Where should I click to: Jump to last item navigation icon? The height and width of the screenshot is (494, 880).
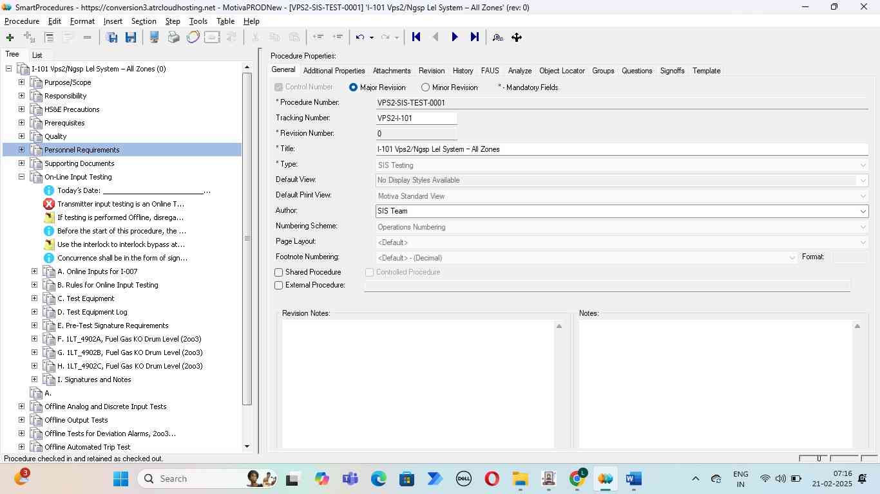tap(475, 37)
